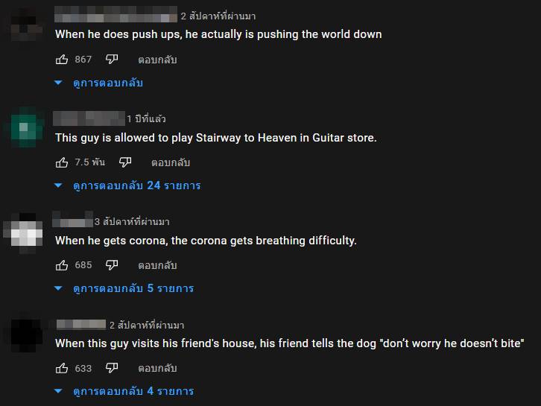Click the '1 ปีที่แล้ว' comment timestamp
This screenshot has height=406, width=541.
click(146, 119)
